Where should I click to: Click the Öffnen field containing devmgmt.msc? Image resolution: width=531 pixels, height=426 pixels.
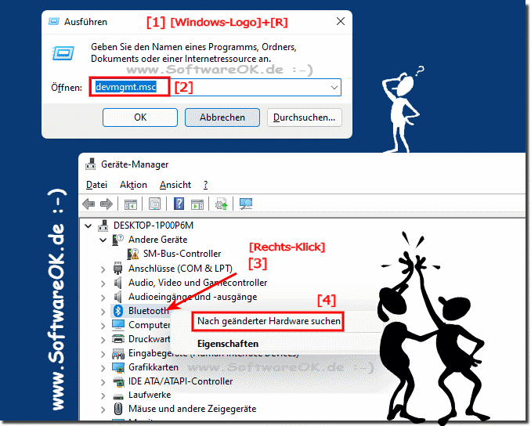215,88
